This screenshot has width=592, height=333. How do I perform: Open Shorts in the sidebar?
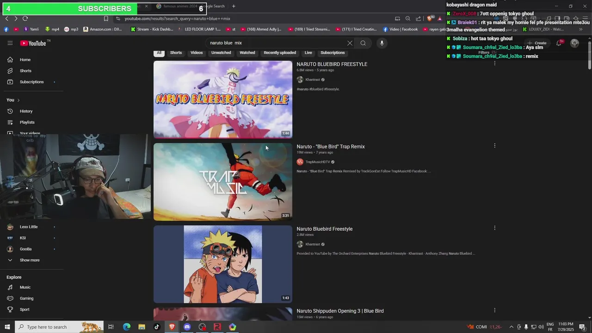click(x=25, y=71)
